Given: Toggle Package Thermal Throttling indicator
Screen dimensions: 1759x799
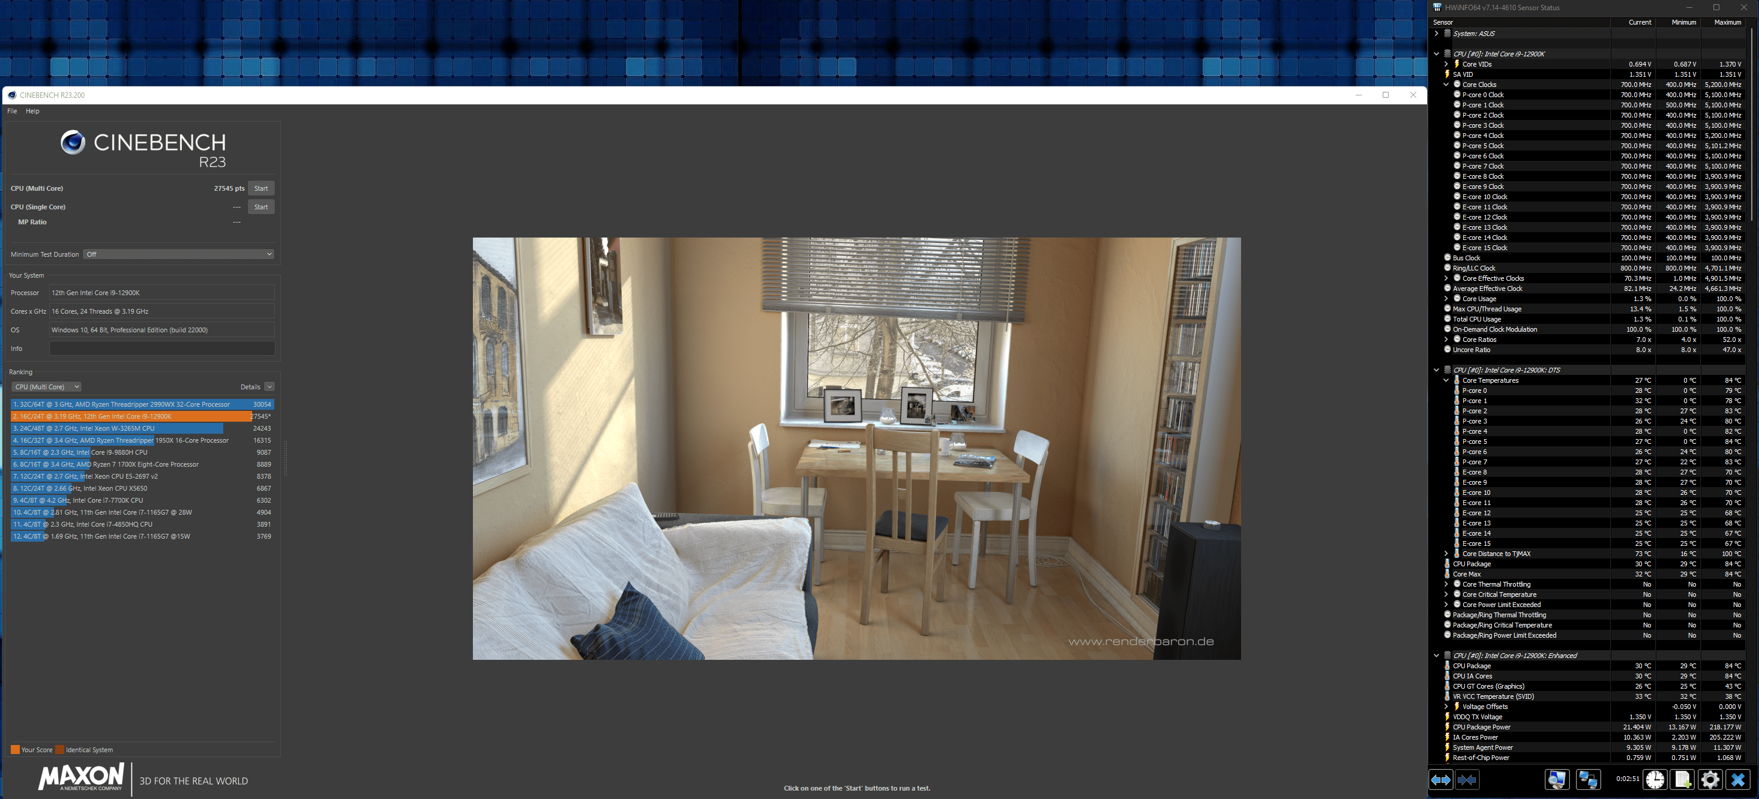Looking at the screenshot, I should coord(1446,614).
